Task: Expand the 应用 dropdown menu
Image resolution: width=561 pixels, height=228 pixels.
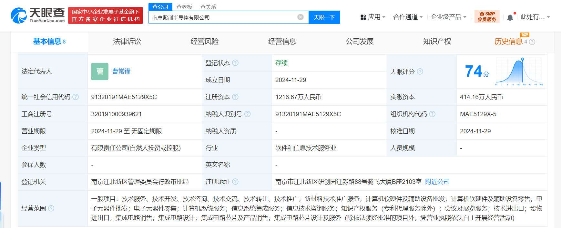Action: pyautogui.click(x=373, y=17)
